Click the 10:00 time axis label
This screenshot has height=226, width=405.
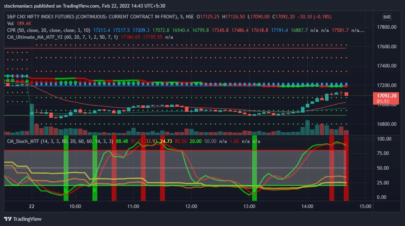(x=75, y=206)
